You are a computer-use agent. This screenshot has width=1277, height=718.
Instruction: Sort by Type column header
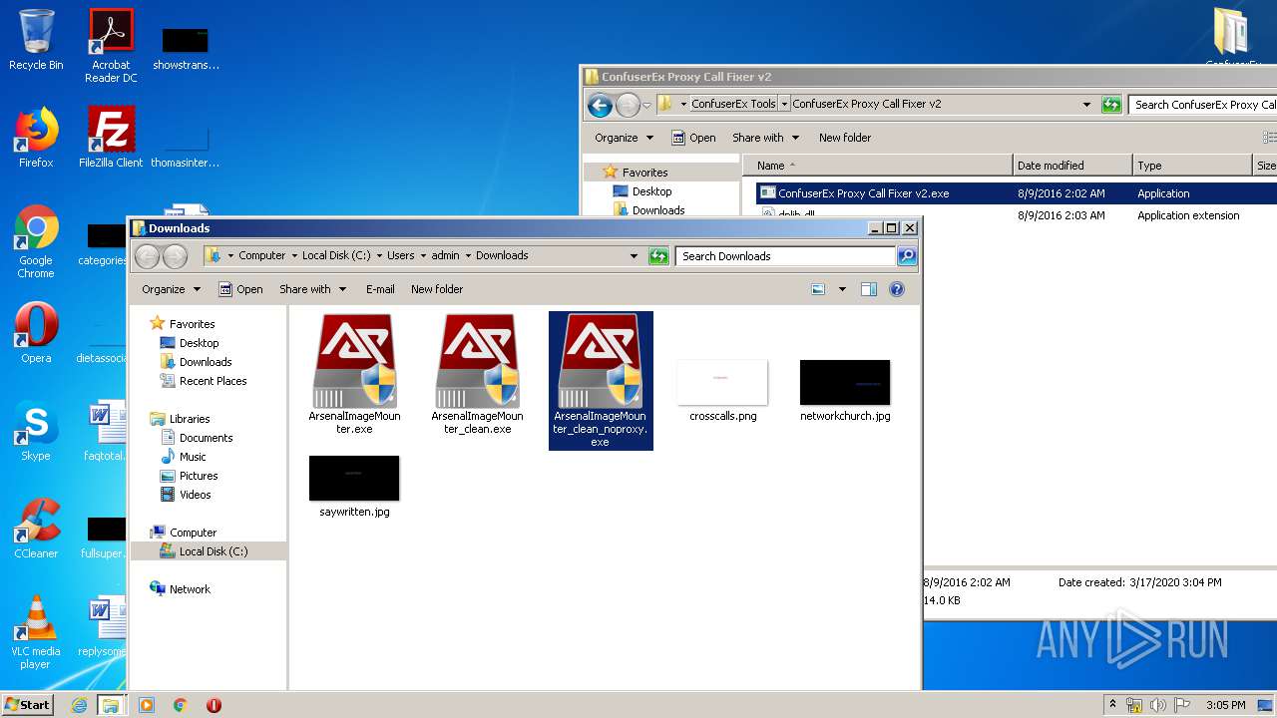click(1192, 166)
